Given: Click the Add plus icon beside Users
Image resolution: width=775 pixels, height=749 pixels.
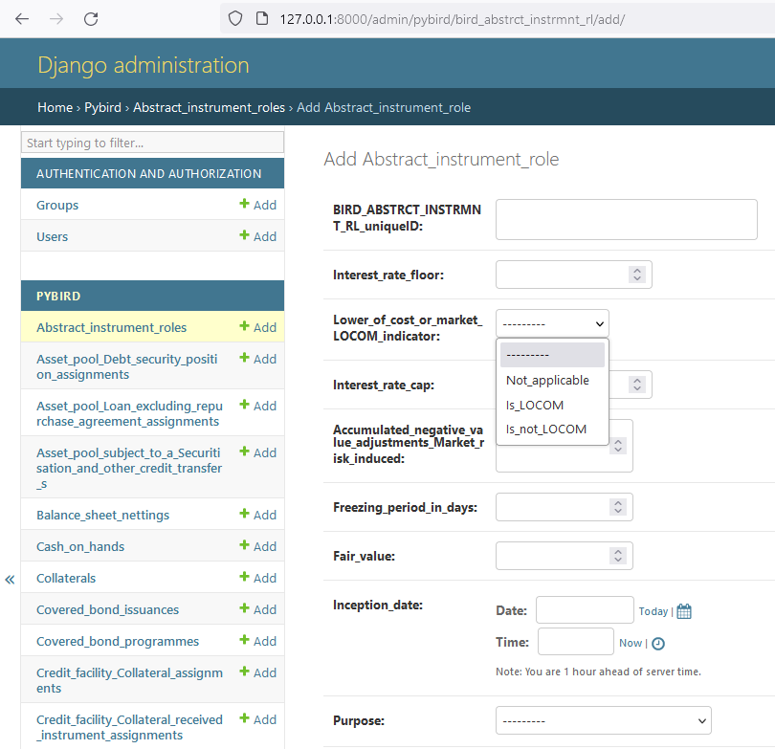Looking at the screenshot, I should pos(244,236).
